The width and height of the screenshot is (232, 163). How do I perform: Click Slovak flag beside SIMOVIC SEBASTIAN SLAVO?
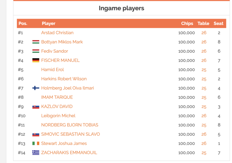pos(36,135)
